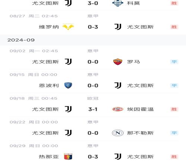Open the 0-3 score of Verona match
Image resolution: width=186 pixels, height=163 pixels.
click(x=93, y=27)
